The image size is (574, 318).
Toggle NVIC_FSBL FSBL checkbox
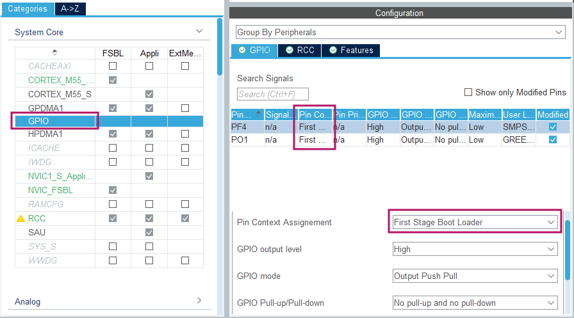[113, 190]
